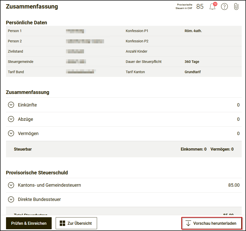Click the Tarif Bund label
The width and height of the screenshot is (246, 231).
click(x=16, y=72)
